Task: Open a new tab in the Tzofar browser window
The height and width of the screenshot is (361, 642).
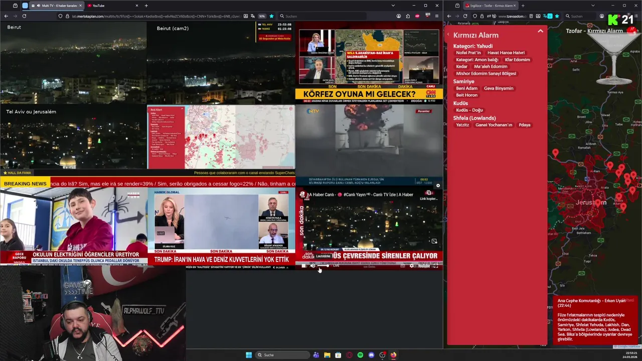Action: [x=523, y=6]
